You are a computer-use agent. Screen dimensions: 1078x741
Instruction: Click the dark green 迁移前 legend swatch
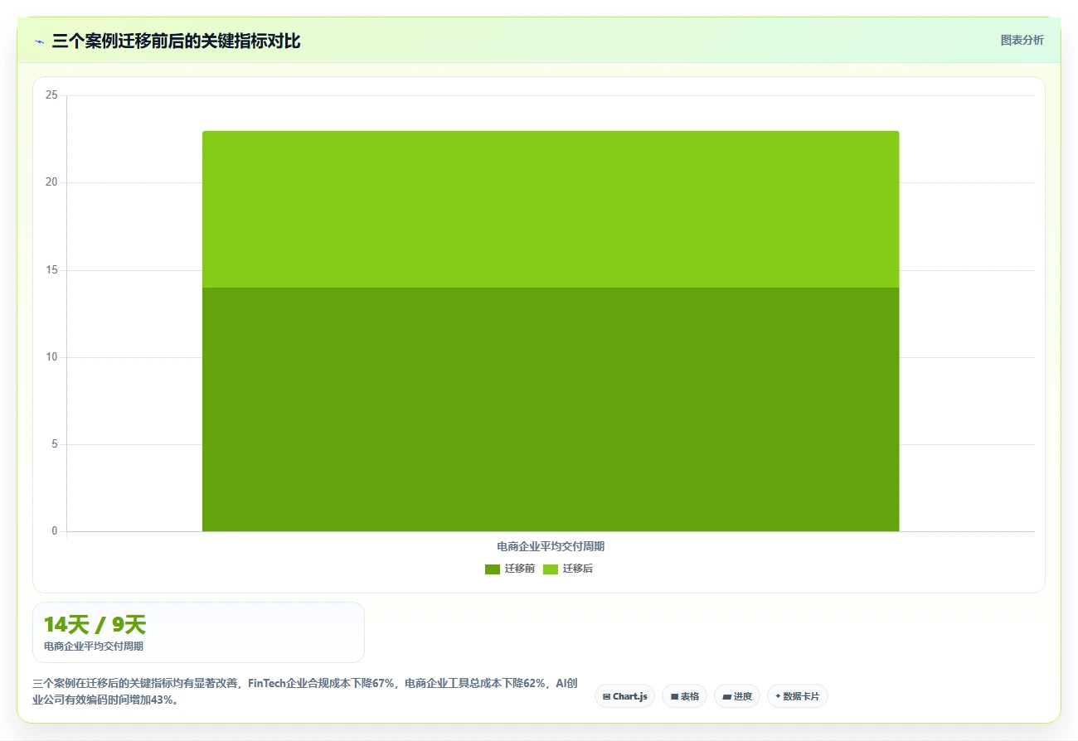click(x=493, y=569)
